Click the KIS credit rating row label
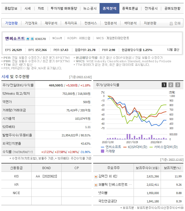This screenshot has height=211, width=185. tap(16, 176)
